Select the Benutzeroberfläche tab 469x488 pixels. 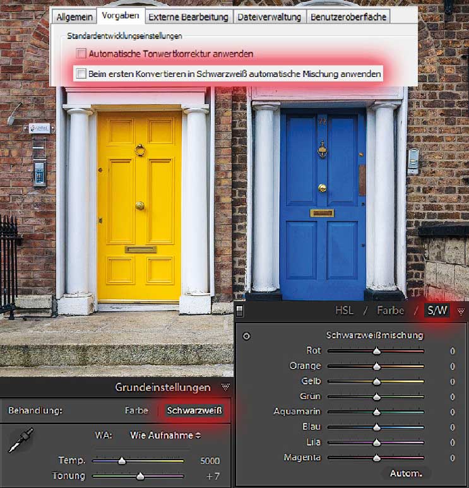coord(348,17)
